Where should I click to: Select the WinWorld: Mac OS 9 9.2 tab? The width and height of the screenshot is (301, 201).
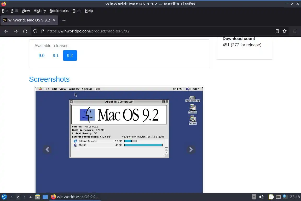pyautogui.click(x=29, y=20)
